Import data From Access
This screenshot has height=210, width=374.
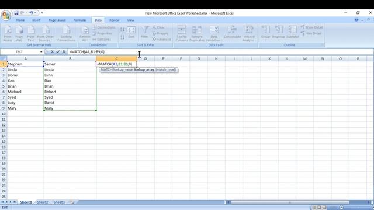pos(8,34)
